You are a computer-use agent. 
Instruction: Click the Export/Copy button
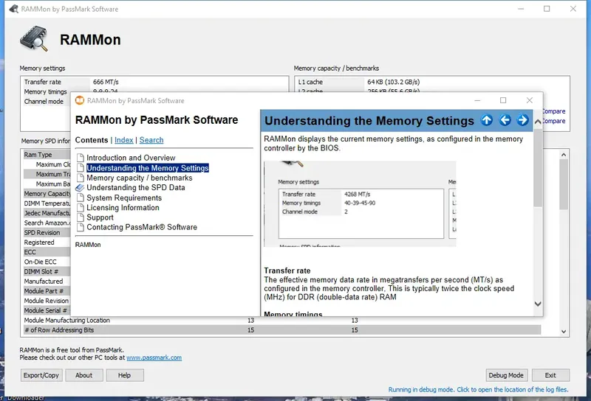click(41, 375)
